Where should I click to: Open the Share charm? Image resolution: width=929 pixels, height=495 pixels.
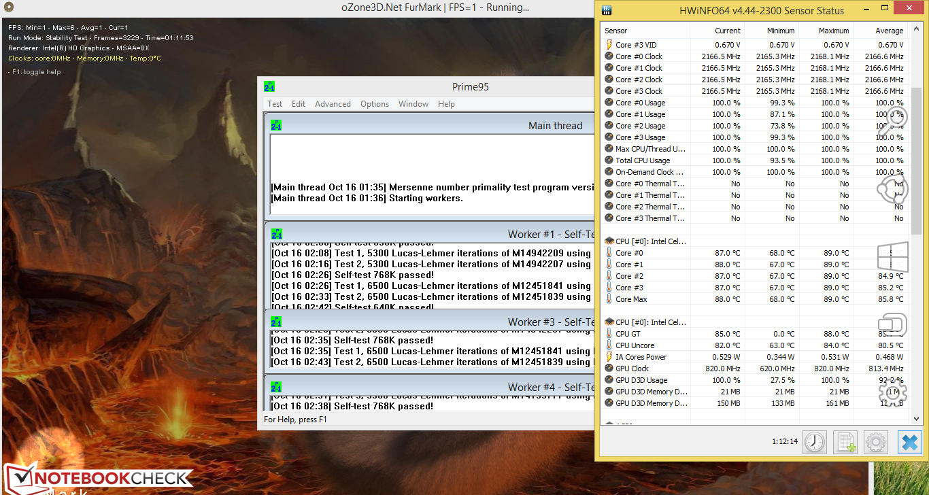[893, 188]
